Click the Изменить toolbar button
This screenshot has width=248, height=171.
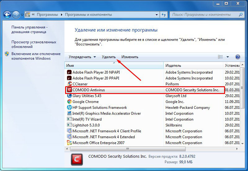click(x=130, y=57)
